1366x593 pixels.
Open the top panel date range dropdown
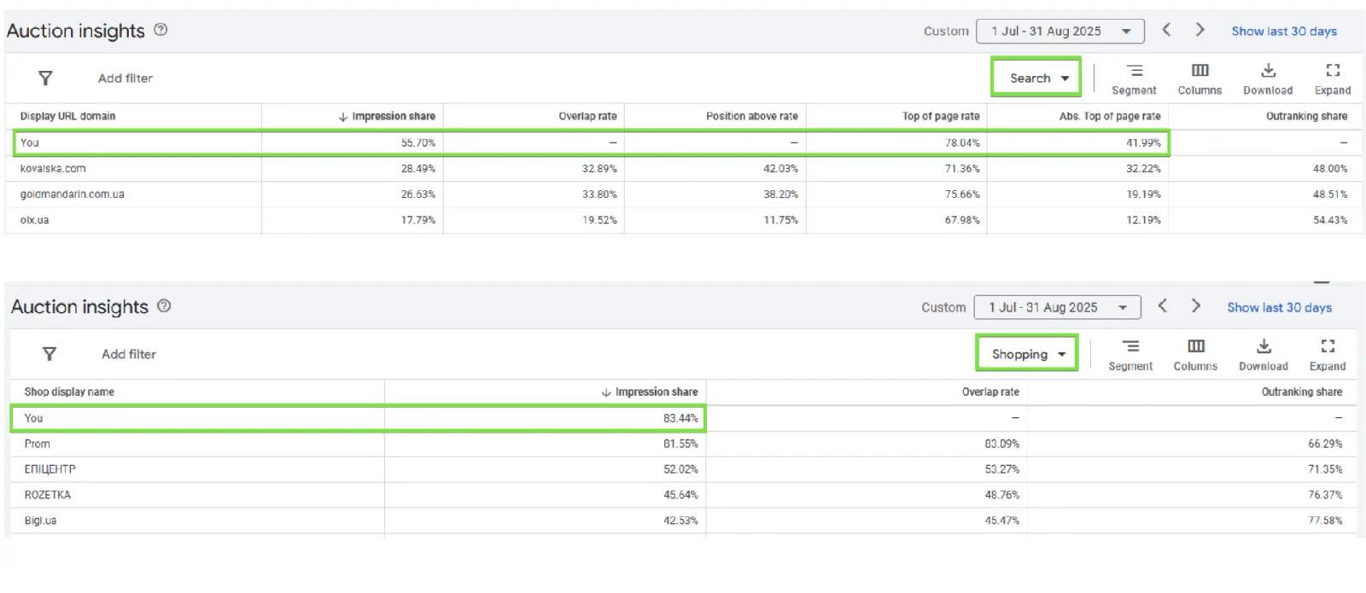(1060, 31)
